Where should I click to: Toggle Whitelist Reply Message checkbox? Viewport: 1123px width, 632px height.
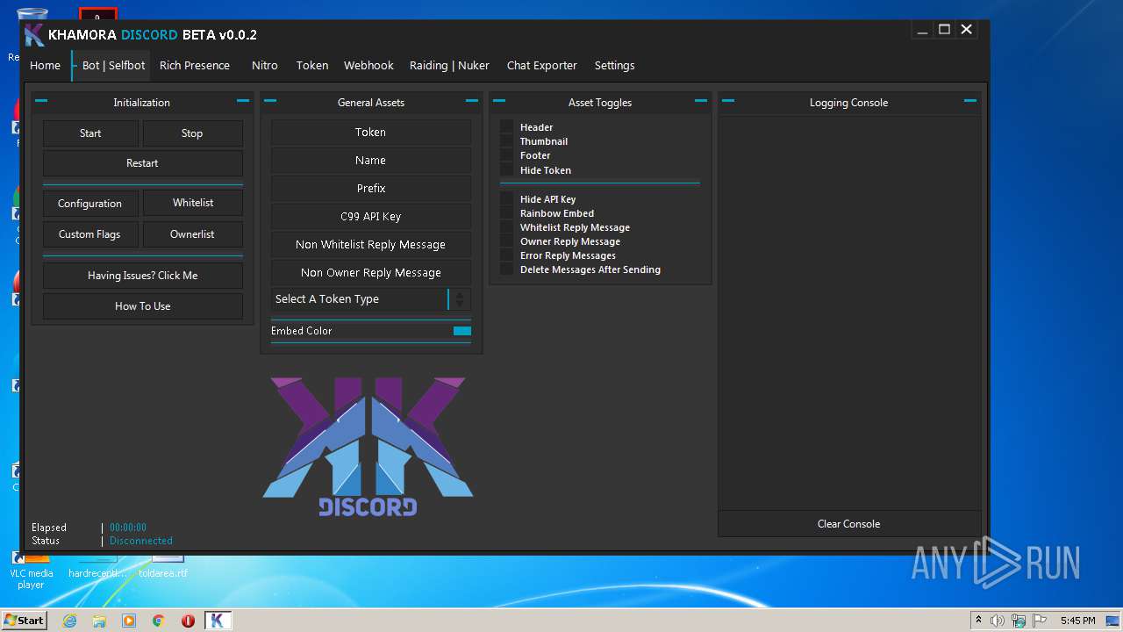[x=506, y=227]
